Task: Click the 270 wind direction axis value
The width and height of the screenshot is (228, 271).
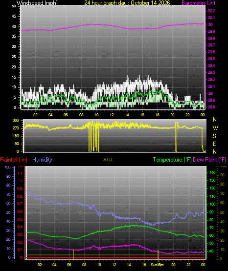Action: coord(16,128)
